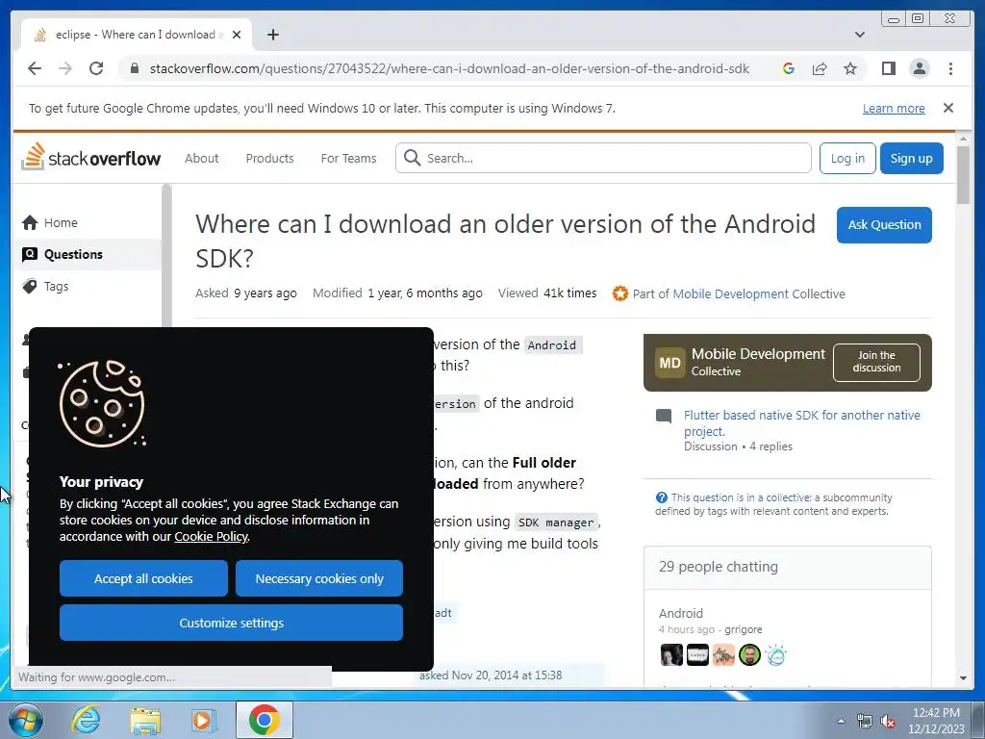Click the Chrome taskbar icon
The width and height of the screenshot is (985, 739).
264,720
